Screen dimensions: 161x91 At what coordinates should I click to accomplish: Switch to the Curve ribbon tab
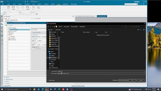pos(14,4)
